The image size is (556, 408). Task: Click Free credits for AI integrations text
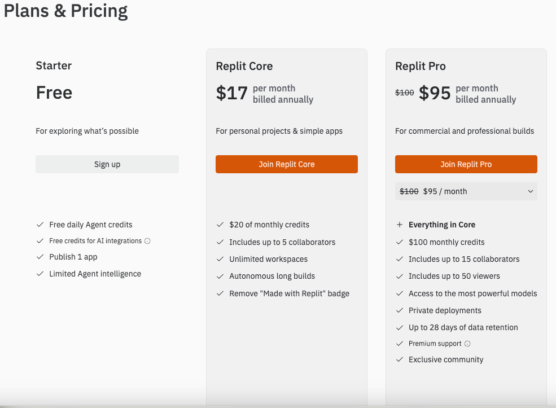point(95,241)
